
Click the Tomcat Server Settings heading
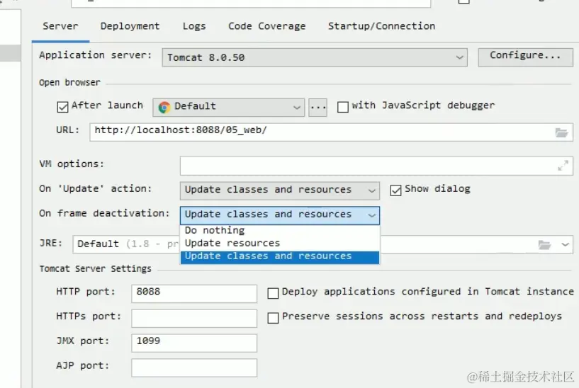(95, 268)
